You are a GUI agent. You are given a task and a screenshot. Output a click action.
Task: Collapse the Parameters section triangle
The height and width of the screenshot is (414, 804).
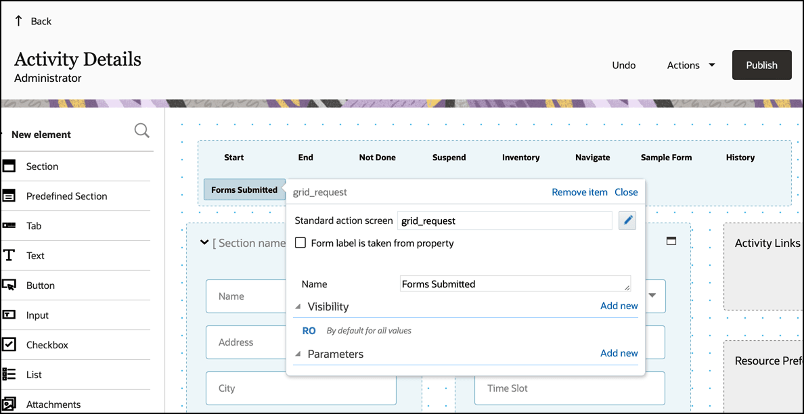coord(298,354)
